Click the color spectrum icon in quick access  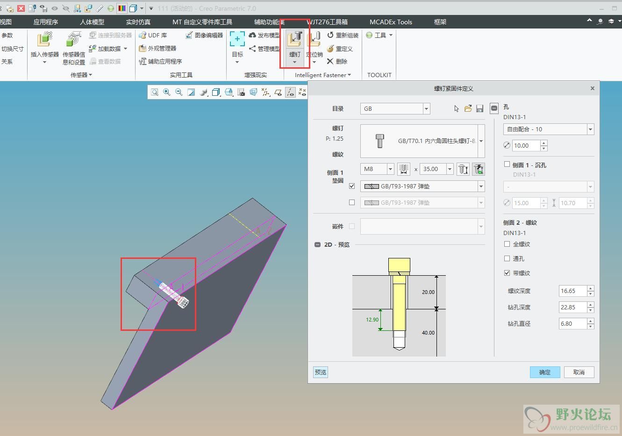coord(122,8)
